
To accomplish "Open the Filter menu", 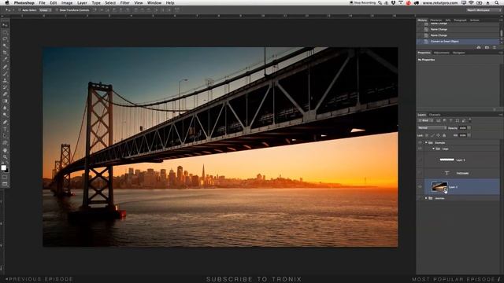I will pyautogui.click(x=125, y=2).
